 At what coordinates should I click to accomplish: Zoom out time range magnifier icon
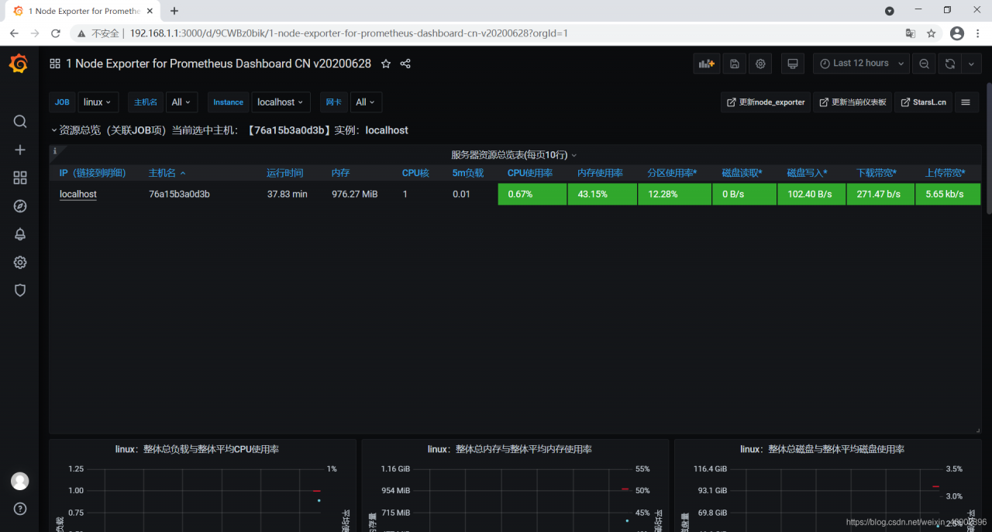(924, 64)
